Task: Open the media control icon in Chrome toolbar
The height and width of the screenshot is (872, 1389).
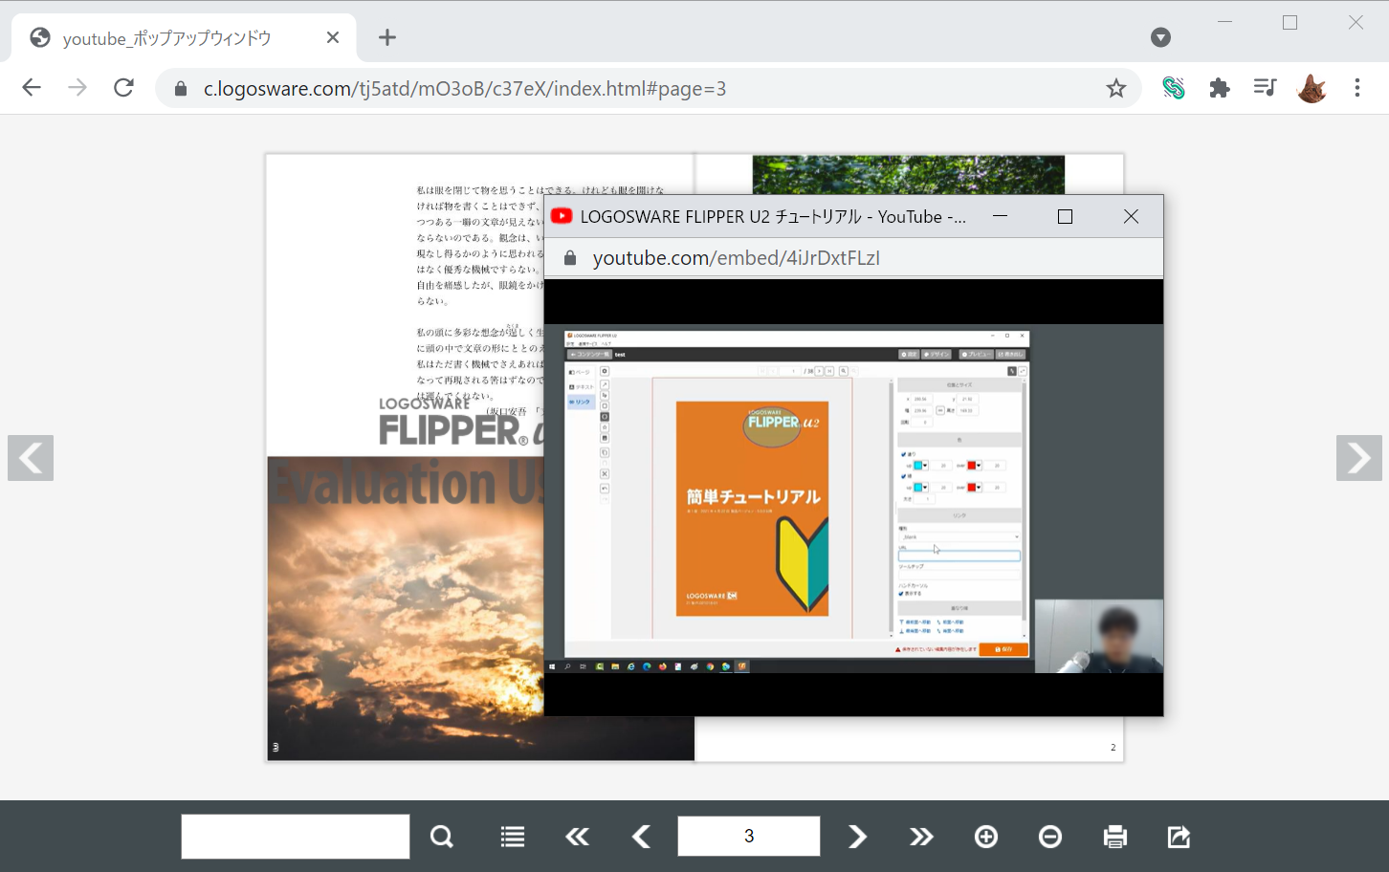Action: tap(1265, 88)
